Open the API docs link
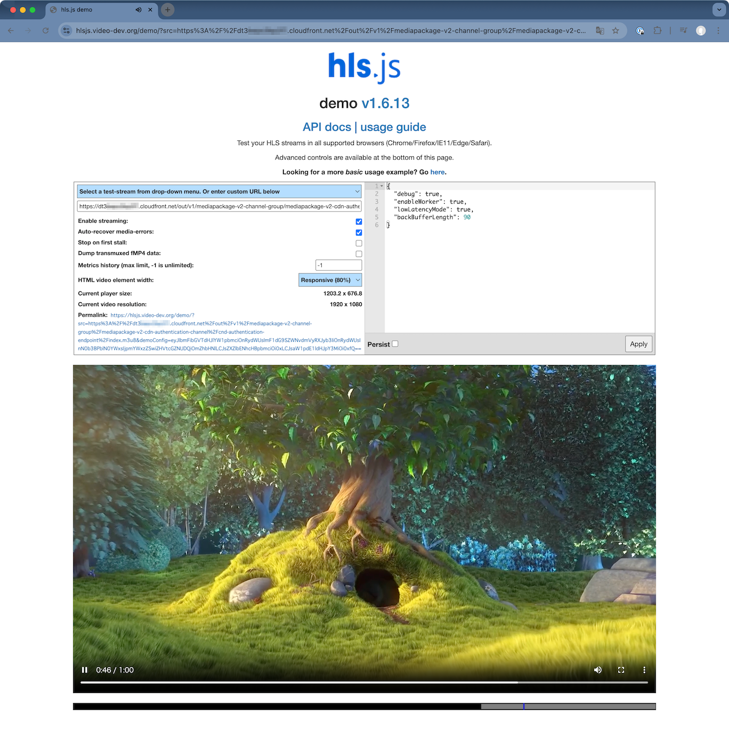The height and width of the screenshot is (731, 729). pos(327,127)
